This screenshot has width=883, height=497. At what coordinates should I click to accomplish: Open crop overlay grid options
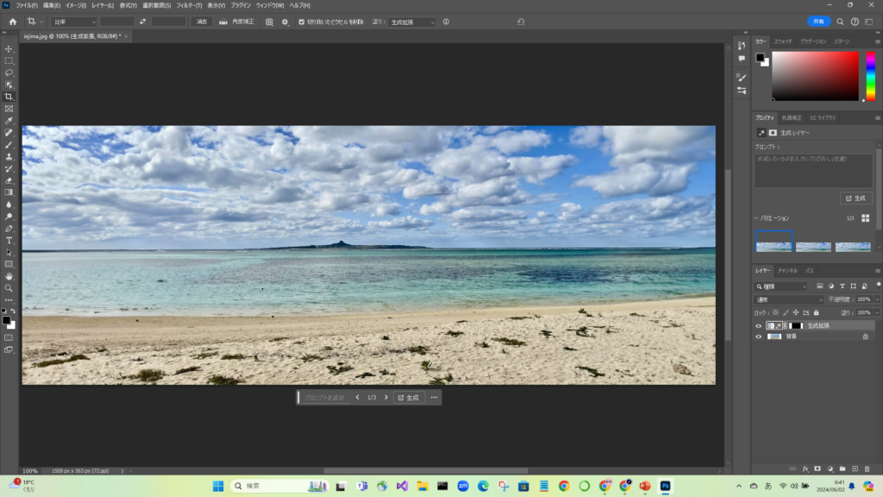269,22
